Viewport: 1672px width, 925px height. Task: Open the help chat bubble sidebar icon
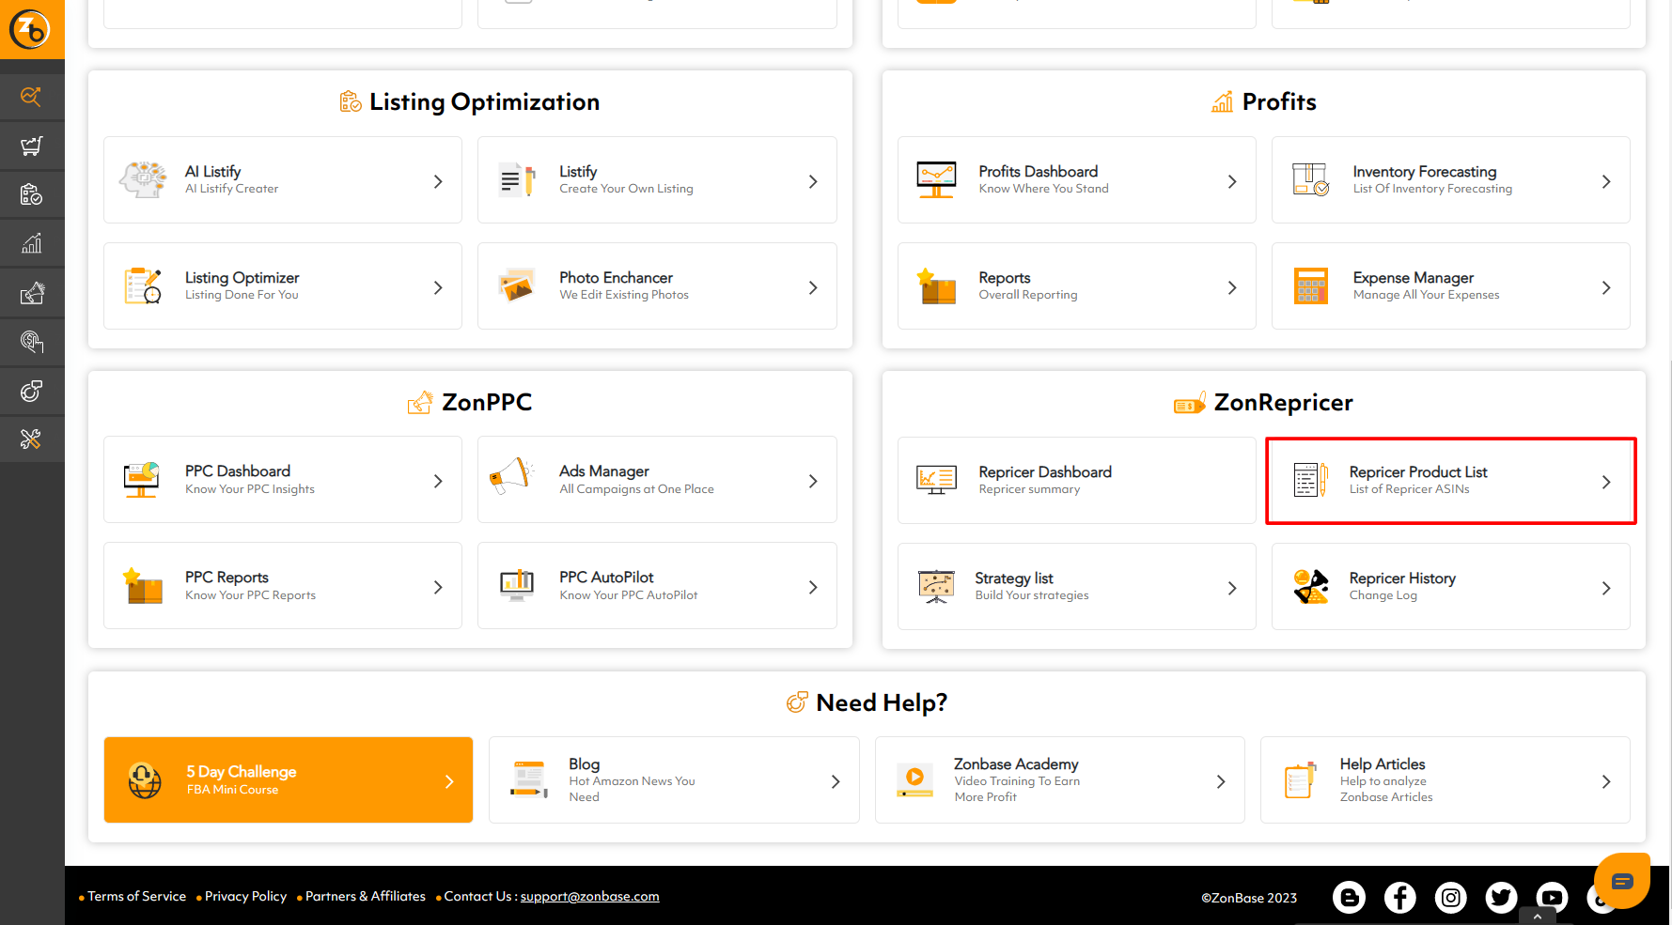(32, 391)
